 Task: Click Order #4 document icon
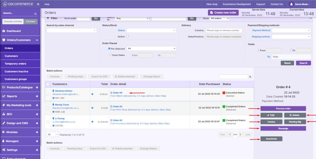point(111,93)
